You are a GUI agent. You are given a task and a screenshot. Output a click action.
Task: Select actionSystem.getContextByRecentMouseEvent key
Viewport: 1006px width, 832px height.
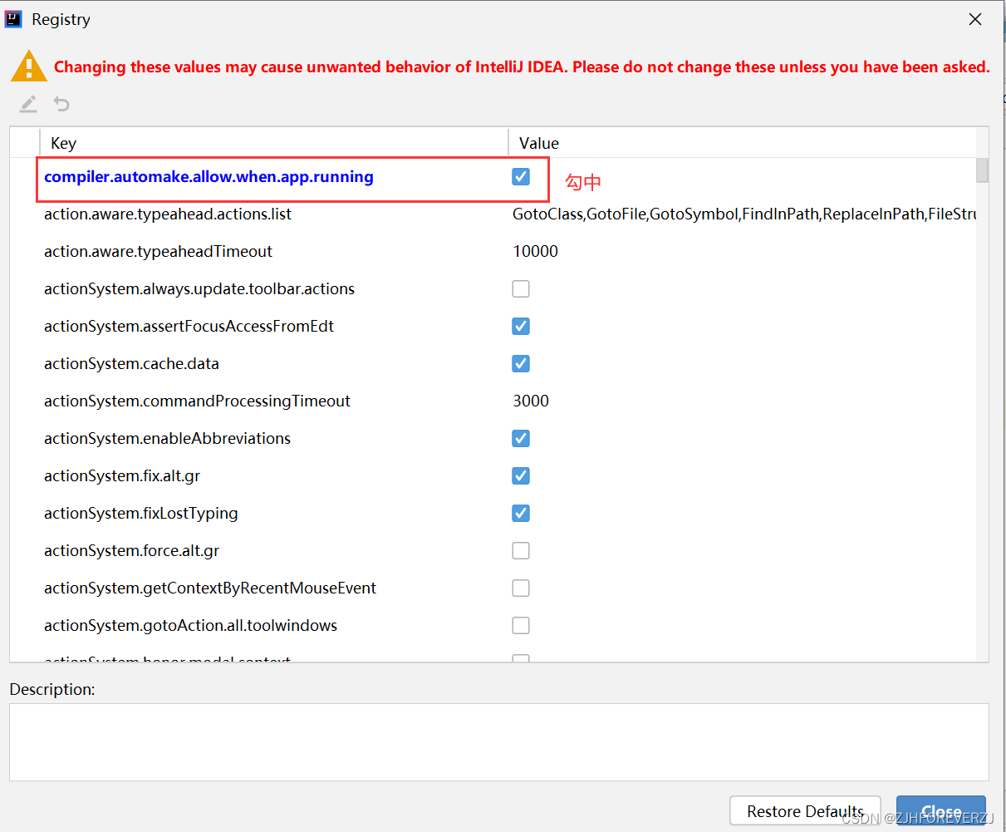[x=210, y=588]
